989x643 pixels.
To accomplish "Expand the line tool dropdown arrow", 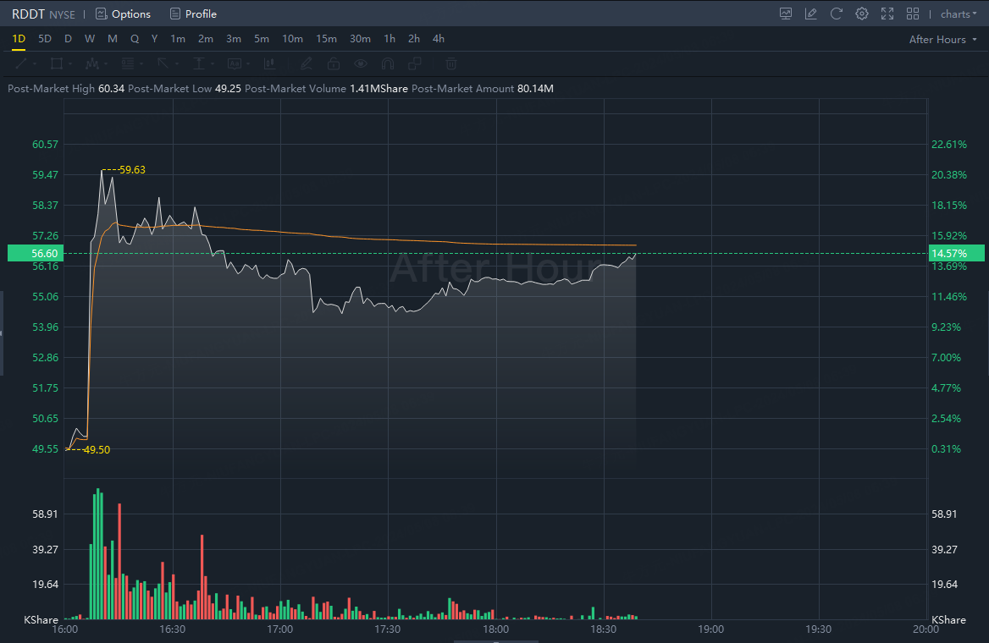I will 34,64.
